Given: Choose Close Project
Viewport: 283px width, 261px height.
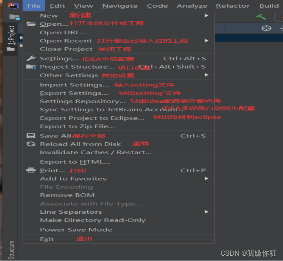Looking at the screenshot, I should tap(119, 49).
